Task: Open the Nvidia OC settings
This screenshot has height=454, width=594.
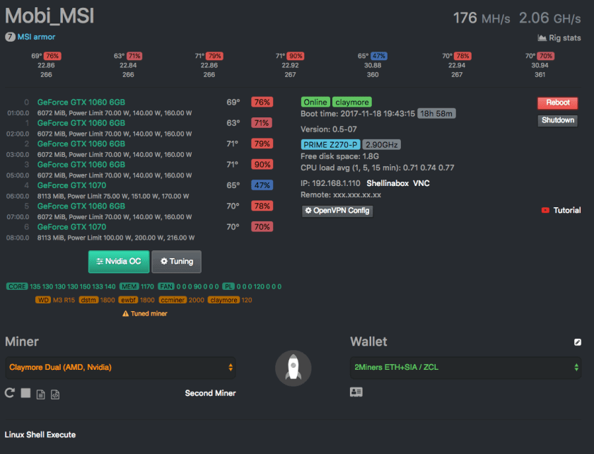Action: click(118, 261)
